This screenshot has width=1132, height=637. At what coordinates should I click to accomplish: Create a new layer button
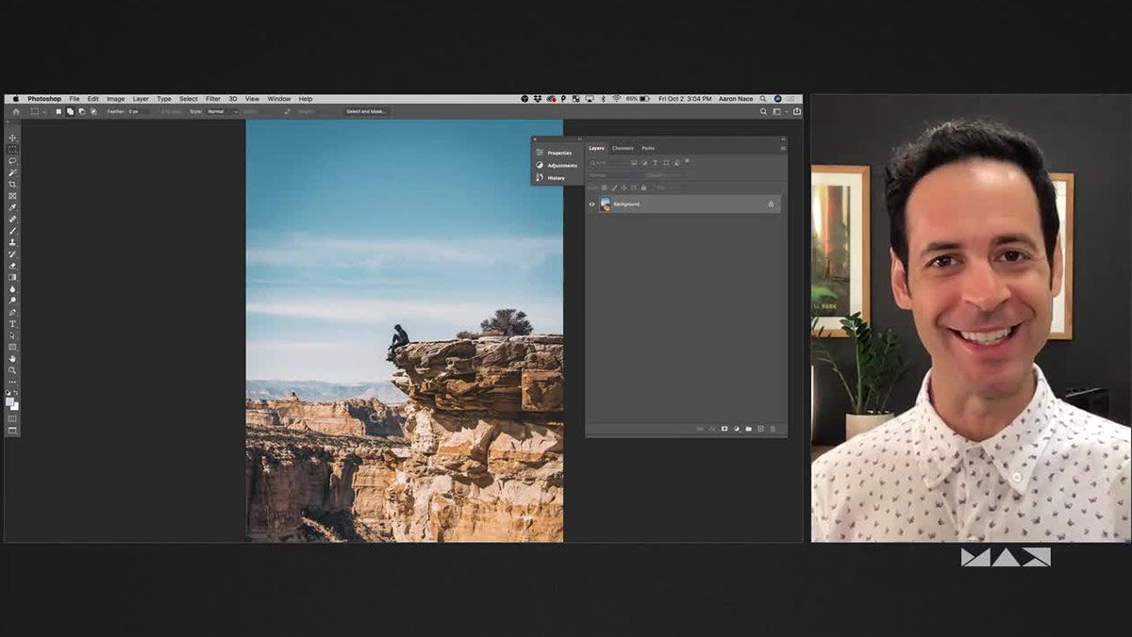[760, 429]
